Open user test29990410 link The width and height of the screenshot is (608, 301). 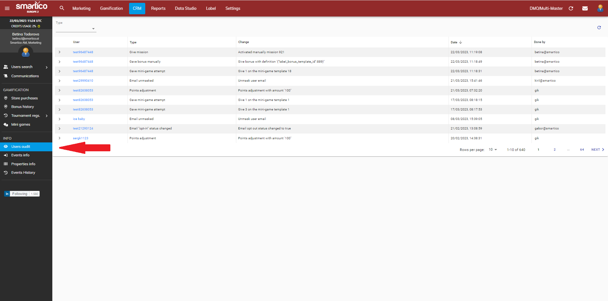[83, 81]
